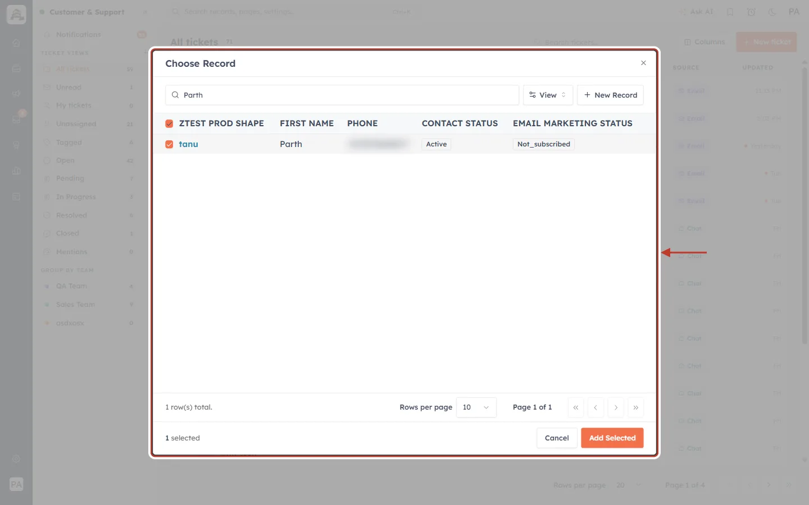Select the In Progress ticket view
This screenshot has height=505, width=809.
[x=89, y=197]
